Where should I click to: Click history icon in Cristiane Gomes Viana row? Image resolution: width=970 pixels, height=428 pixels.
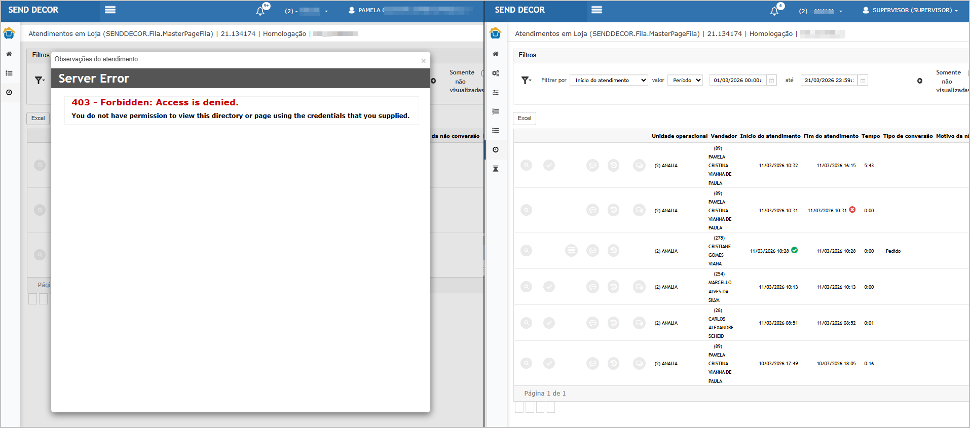[613, 251]
